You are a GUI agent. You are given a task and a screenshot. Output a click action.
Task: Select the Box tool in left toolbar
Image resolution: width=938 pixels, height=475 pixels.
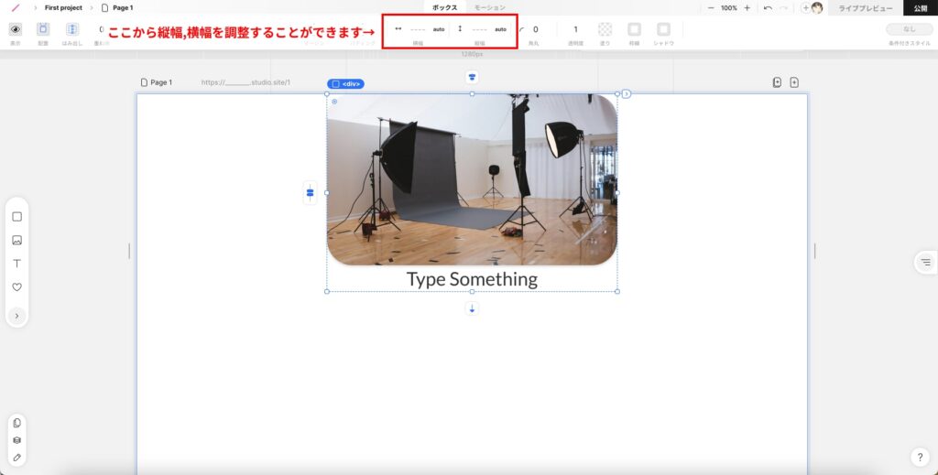pos(16,217)
